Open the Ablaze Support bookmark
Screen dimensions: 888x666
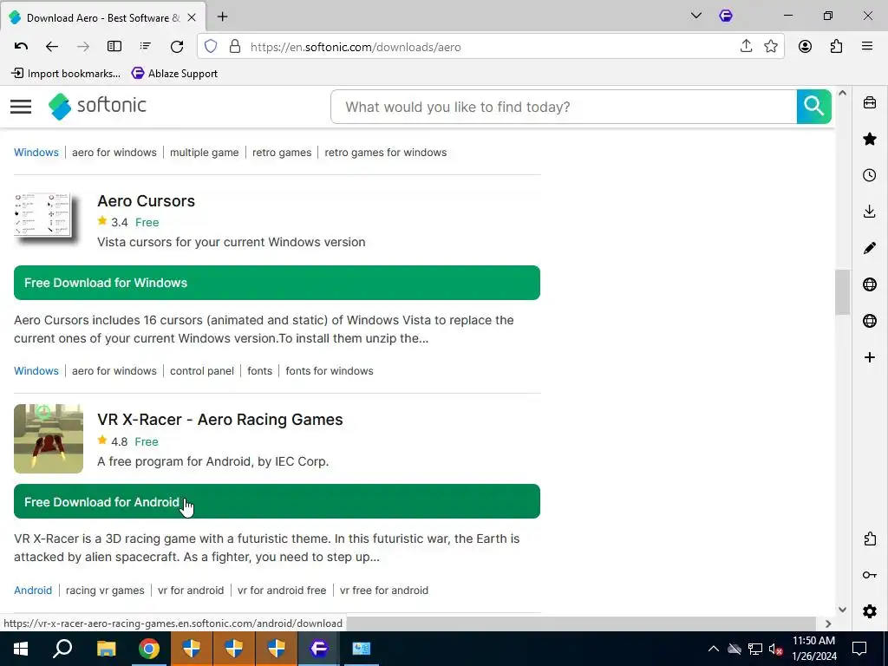click(x=174, y=73)
